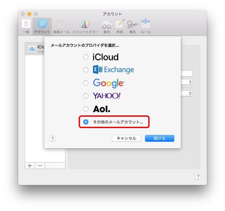Click the help button in the provider dialog
225x211 pixels.
(53, 139)
